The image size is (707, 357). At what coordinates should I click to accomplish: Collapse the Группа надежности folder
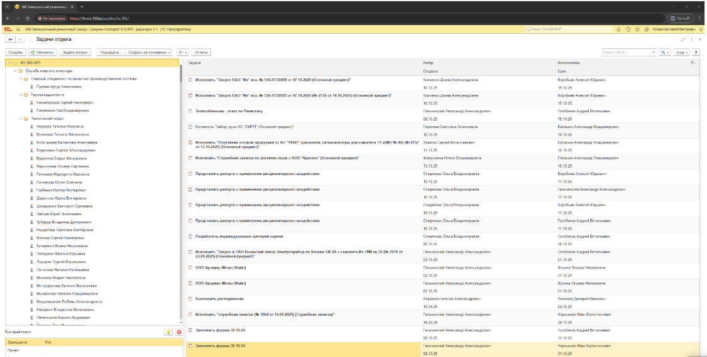coord(21,94)
